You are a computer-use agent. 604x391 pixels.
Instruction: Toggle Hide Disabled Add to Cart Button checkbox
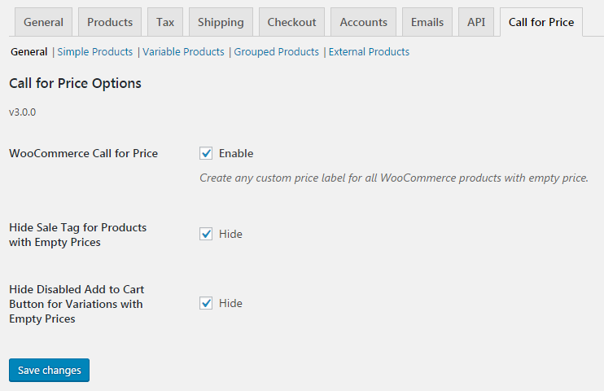point(206,303)
